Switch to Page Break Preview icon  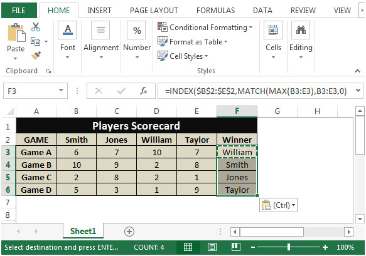tap(236, 247)
